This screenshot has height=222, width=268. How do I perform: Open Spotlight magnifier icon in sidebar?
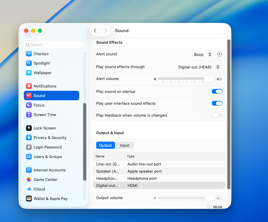(x=29, y=63)
